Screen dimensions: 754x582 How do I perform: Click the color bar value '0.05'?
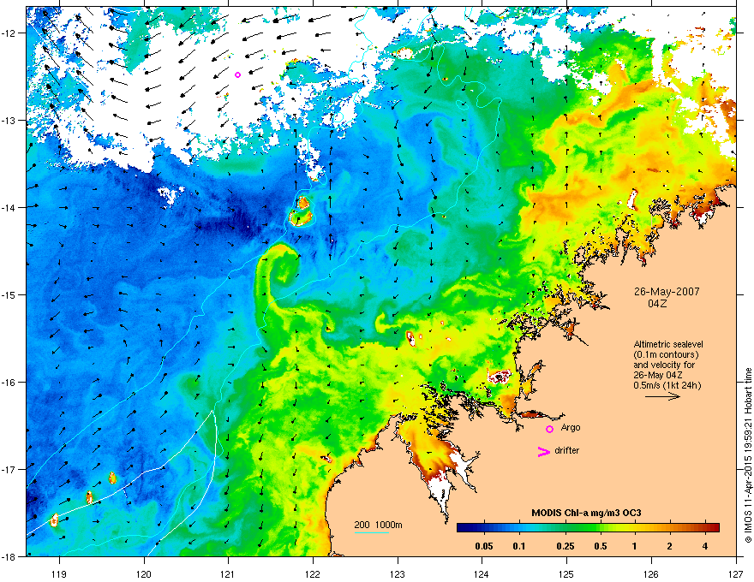coord(484,546)
